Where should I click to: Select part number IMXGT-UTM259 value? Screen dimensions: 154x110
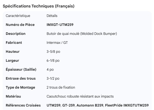click(60, 25)
